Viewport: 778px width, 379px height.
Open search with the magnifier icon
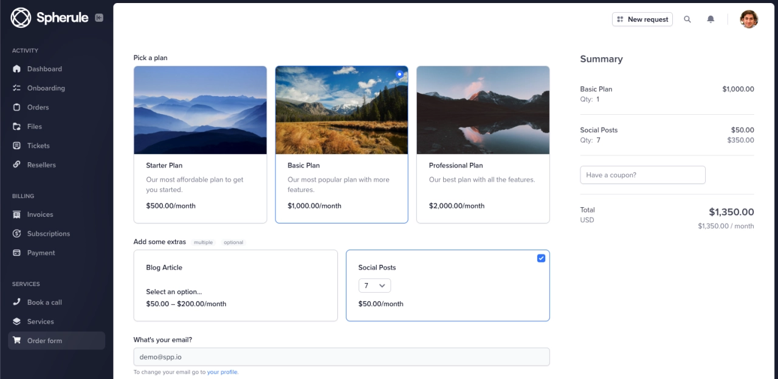tap(687, 19)
